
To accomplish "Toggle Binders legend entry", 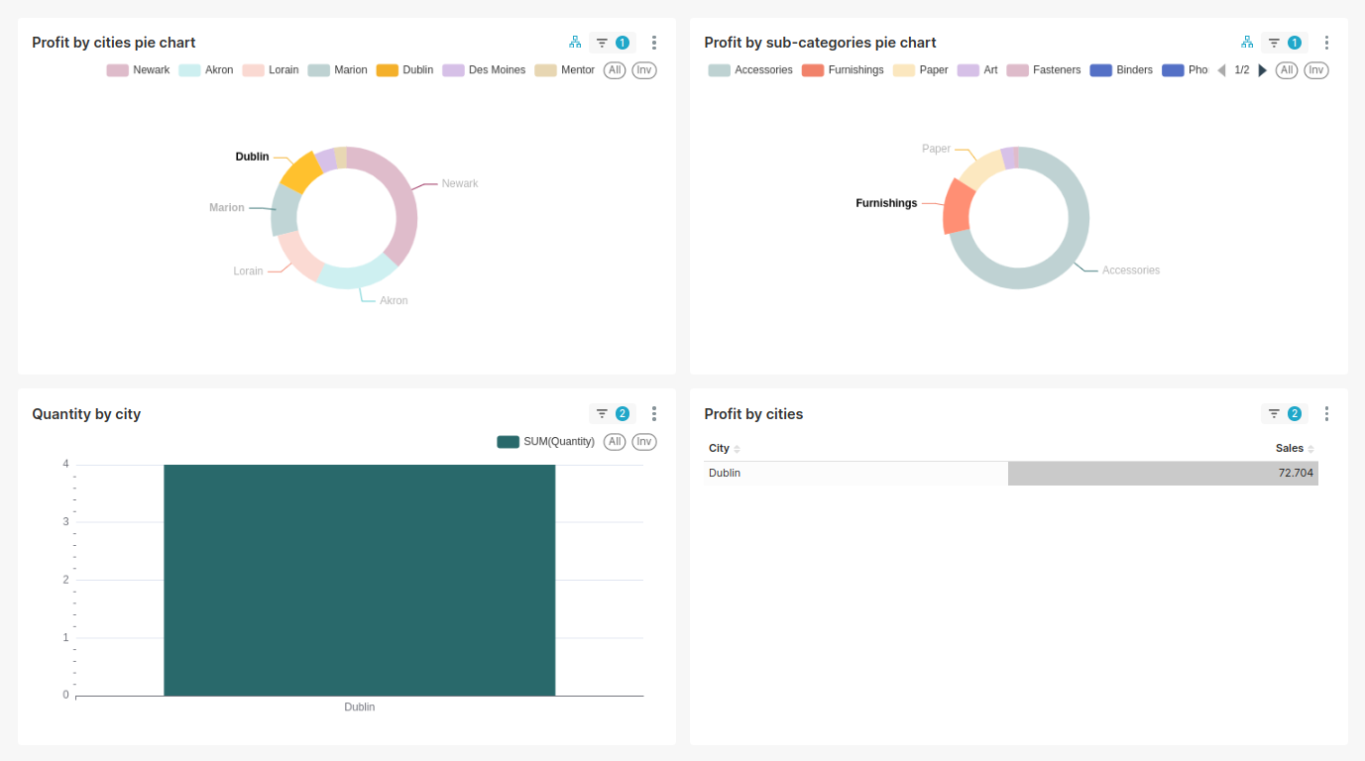I will tap(1121, 70).
